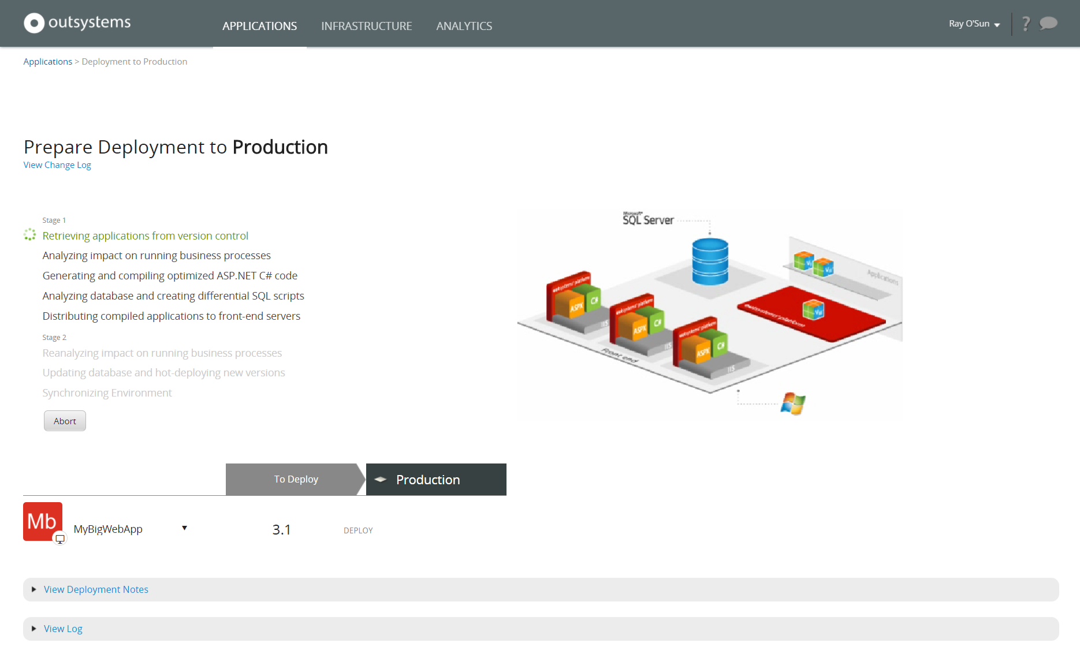Click the MyBigWebApp red Mb application icon
Image resolution: width=1080 pixels, height=658 pixels.
pyautogui.click(x=43, y=521)
